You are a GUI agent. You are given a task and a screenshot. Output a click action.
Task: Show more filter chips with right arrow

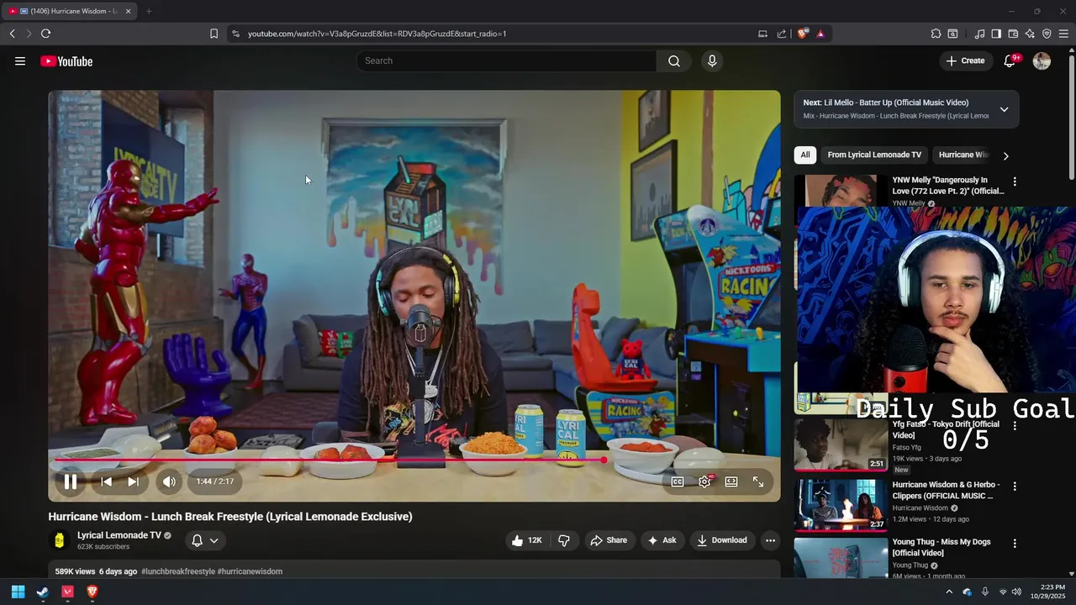tap(1005, 155)
